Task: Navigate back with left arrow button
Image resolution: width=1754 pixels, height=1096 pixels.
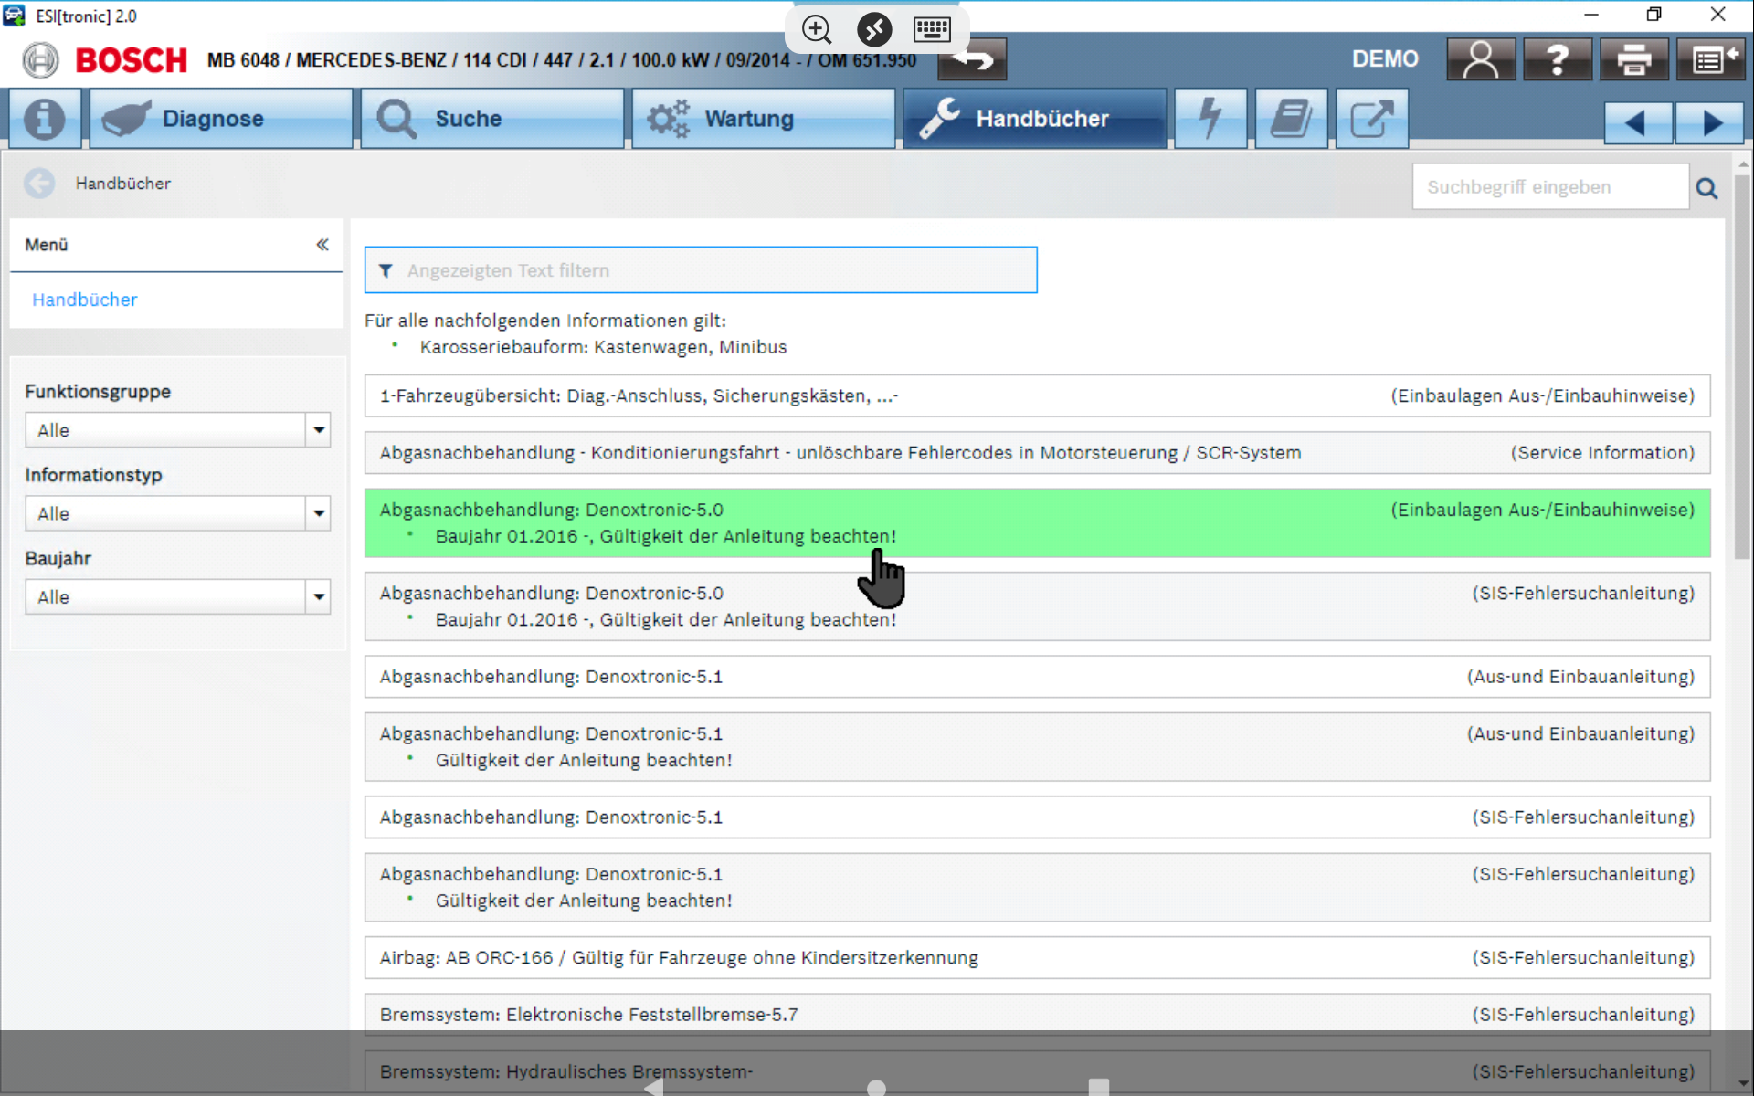Action: coord(1638,122)
